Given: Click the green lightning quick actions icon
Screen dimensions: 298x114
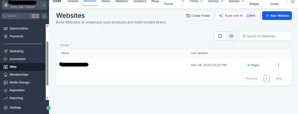Looking at the screenshot, I should [x=44, y=16].
